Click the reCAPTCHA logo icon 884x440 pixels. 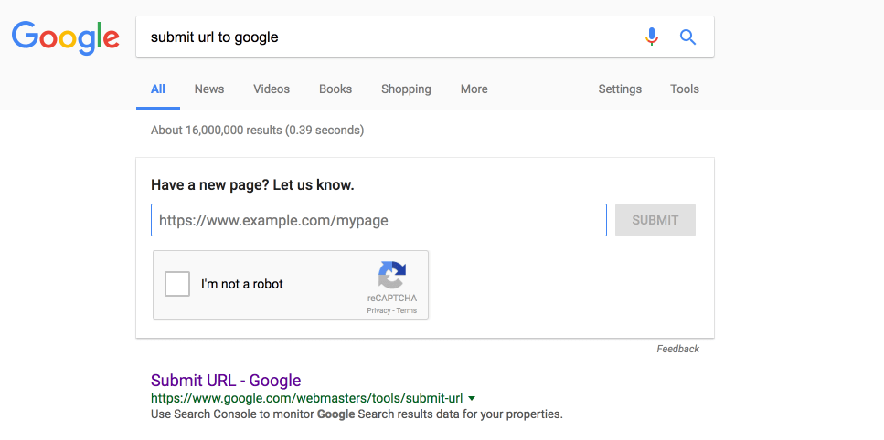[x=392, y=275]
